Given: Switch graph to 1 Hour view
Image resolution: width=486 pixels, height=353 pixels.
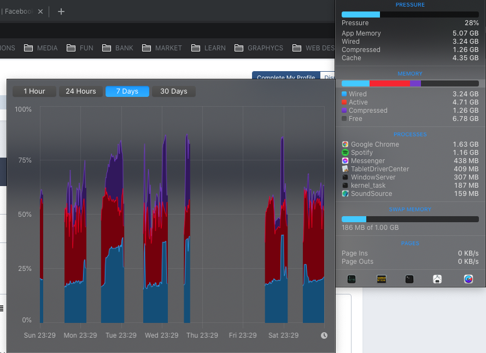Looking at the screenshot, I should pos(34,91).
